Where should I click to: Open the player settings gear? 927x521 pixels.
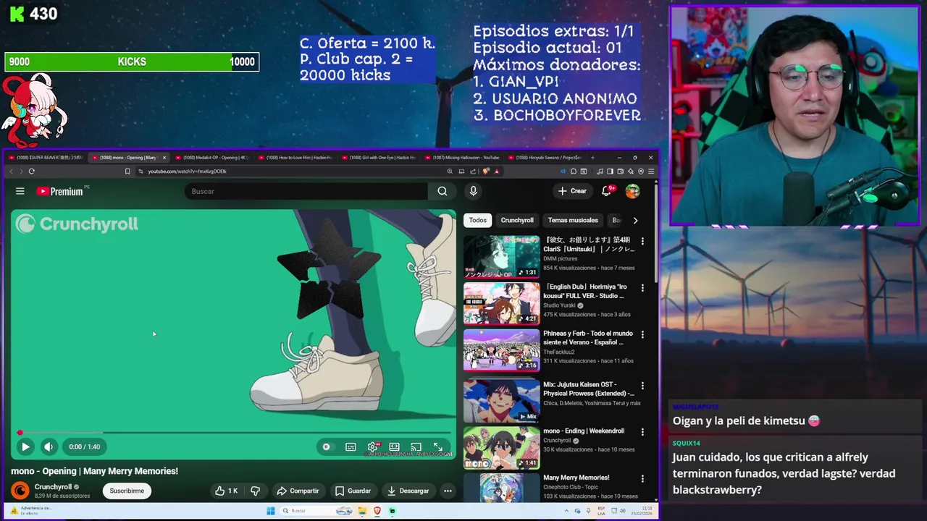372,447
